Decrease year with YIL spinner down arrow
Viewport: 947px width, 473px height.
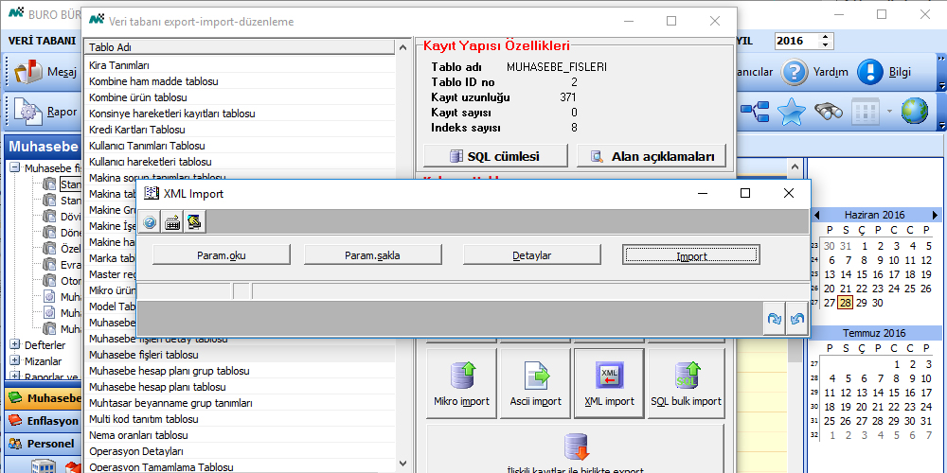826,44
